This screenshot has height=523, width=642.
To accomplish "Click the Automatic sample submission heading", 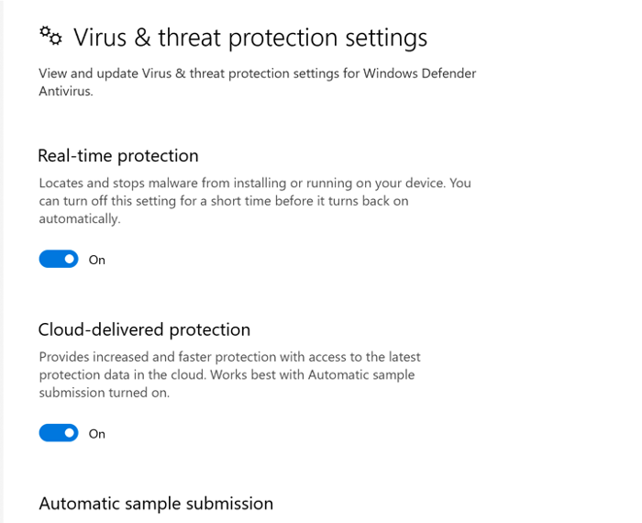I will tap(156, 504).
